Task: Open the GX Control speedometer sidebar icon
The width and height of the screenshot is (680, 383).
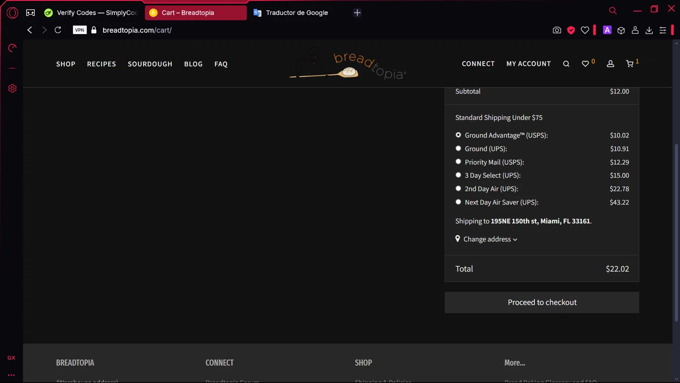Action: [x=12, y=48]
